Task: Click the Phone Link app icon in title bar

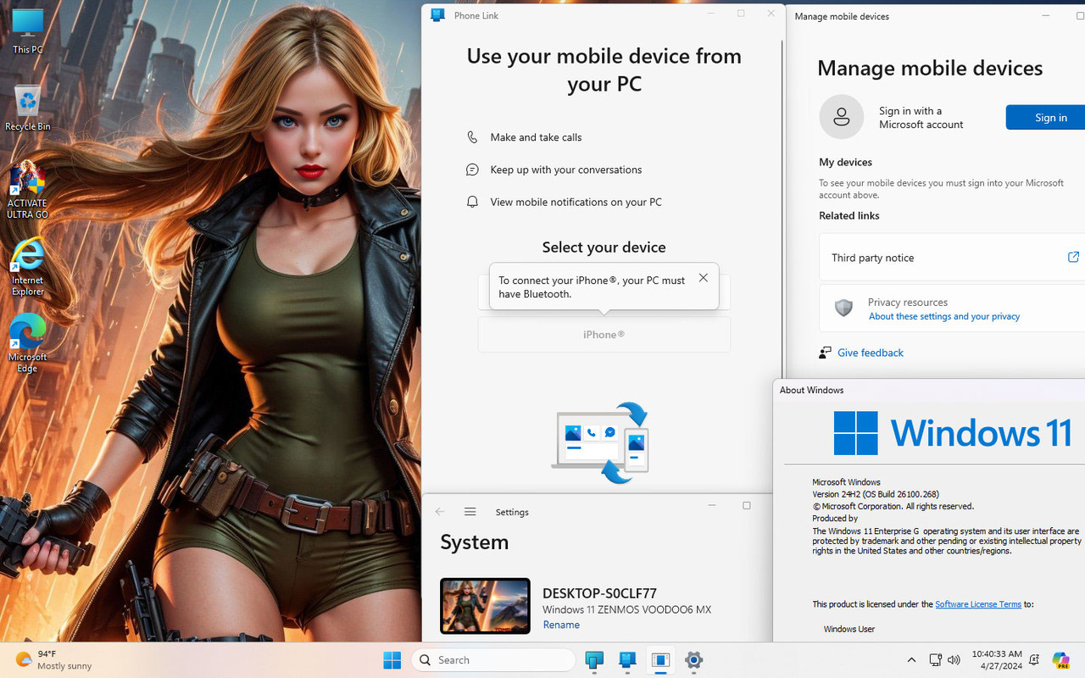Action: pos(437,15)
